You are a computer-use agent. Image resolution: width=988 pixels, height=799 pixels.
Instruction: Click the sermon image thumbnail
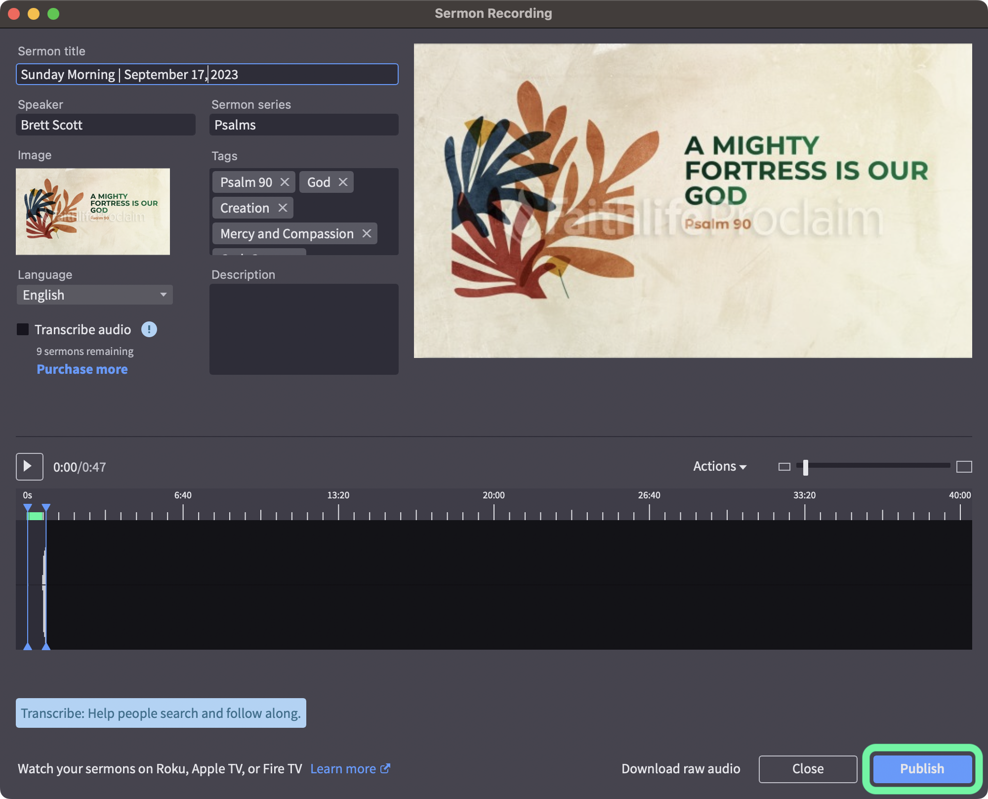click(x=93, y=212)
